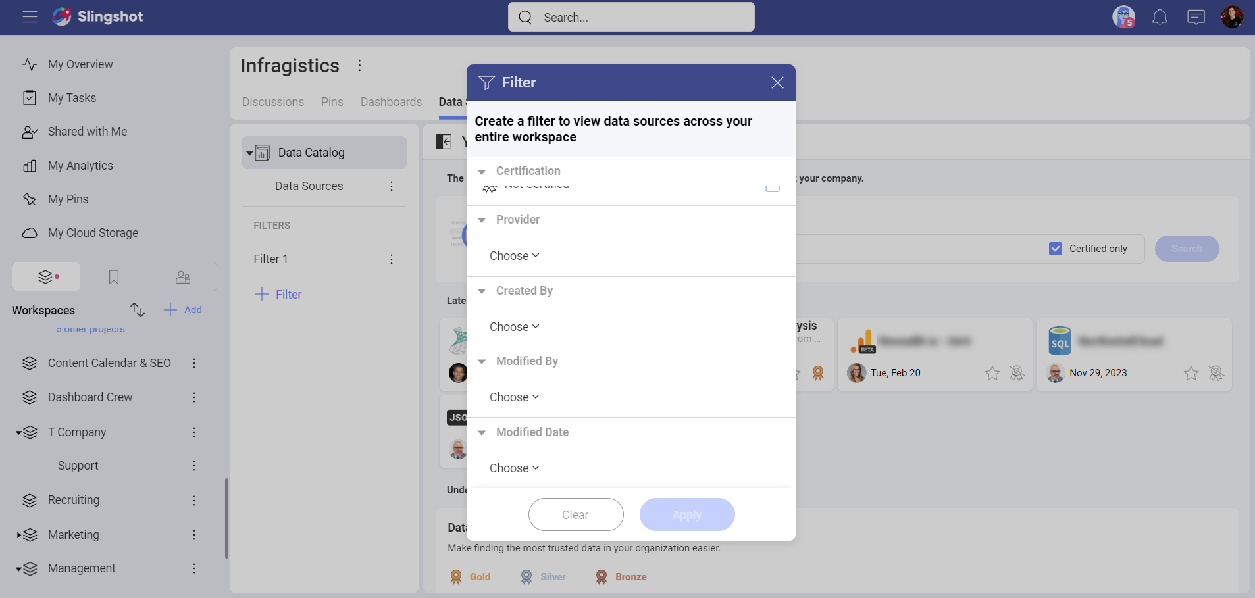This screenshot has width=1255, height=598.
Task: Open Support options menu
Action: (194, 466)
